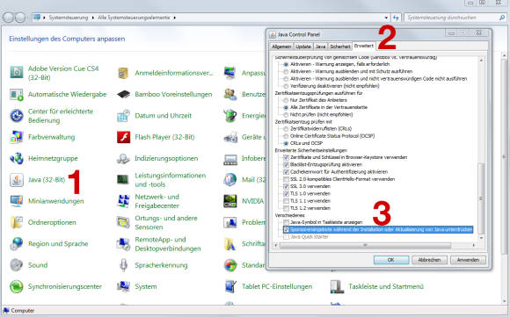Enable 'Java-Symbol in Taskleiste anzeigen' checkbox
The image size is (510, 317).
286,222
